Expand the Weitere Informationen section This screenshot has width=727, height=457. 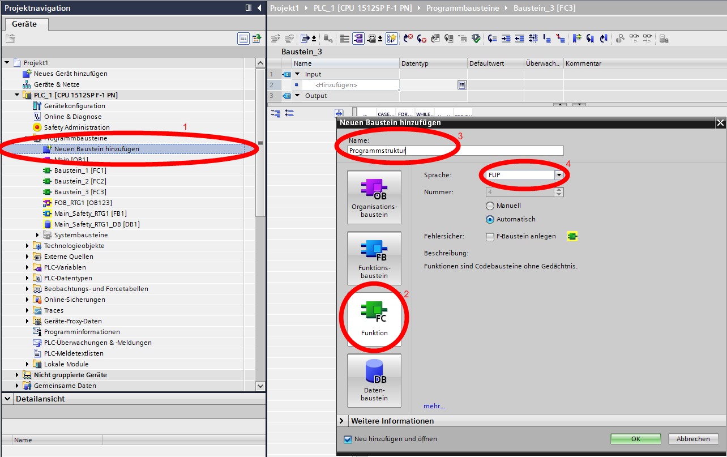342,421
